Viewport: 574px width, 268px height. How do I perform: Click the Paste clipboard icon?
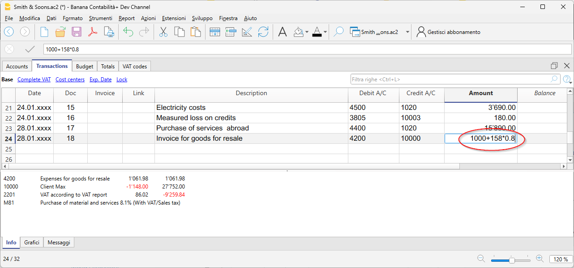coord(195,32)
